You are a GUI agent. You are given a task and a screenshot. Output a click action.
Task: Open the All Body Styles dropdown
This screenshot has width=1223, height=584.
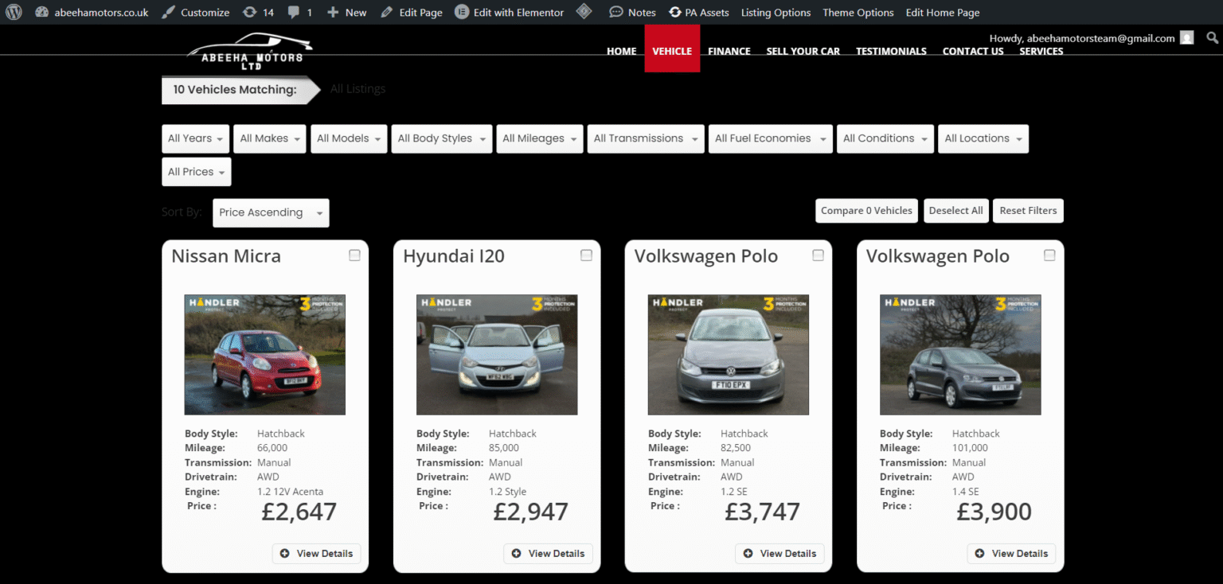441,138
